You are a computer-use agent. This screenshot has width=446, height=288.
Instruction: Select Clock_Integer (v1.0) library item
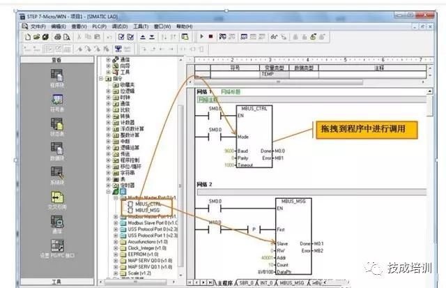(147, 248)
